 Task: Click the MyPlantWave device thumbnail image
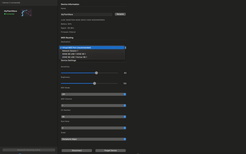26,13
